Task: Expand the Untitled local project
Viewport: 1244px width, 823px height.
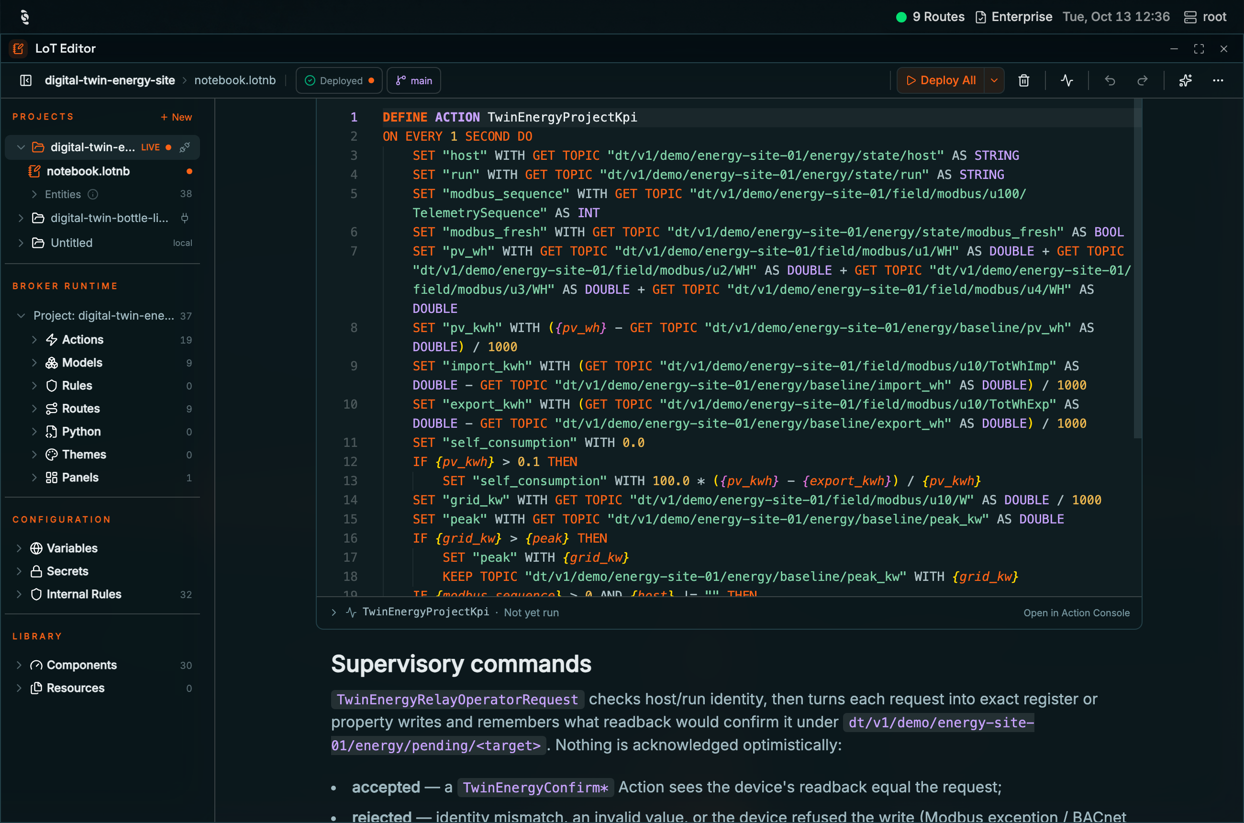Action: (x=21, y=243)
